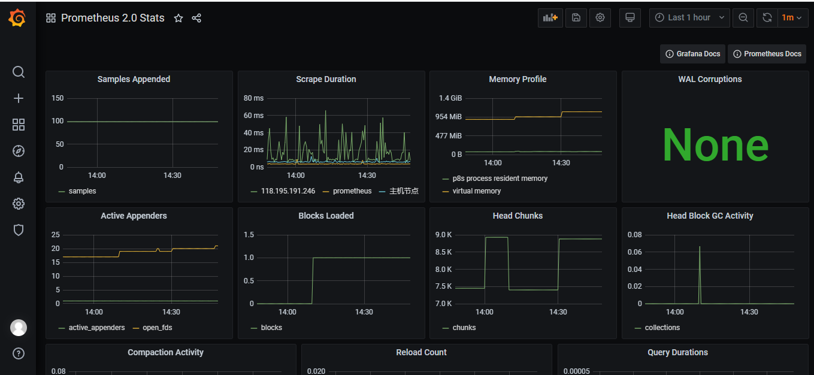Open the Blocks Loaded panel title menu
This screenshot has height=375, width=814.
pos(326,216)
